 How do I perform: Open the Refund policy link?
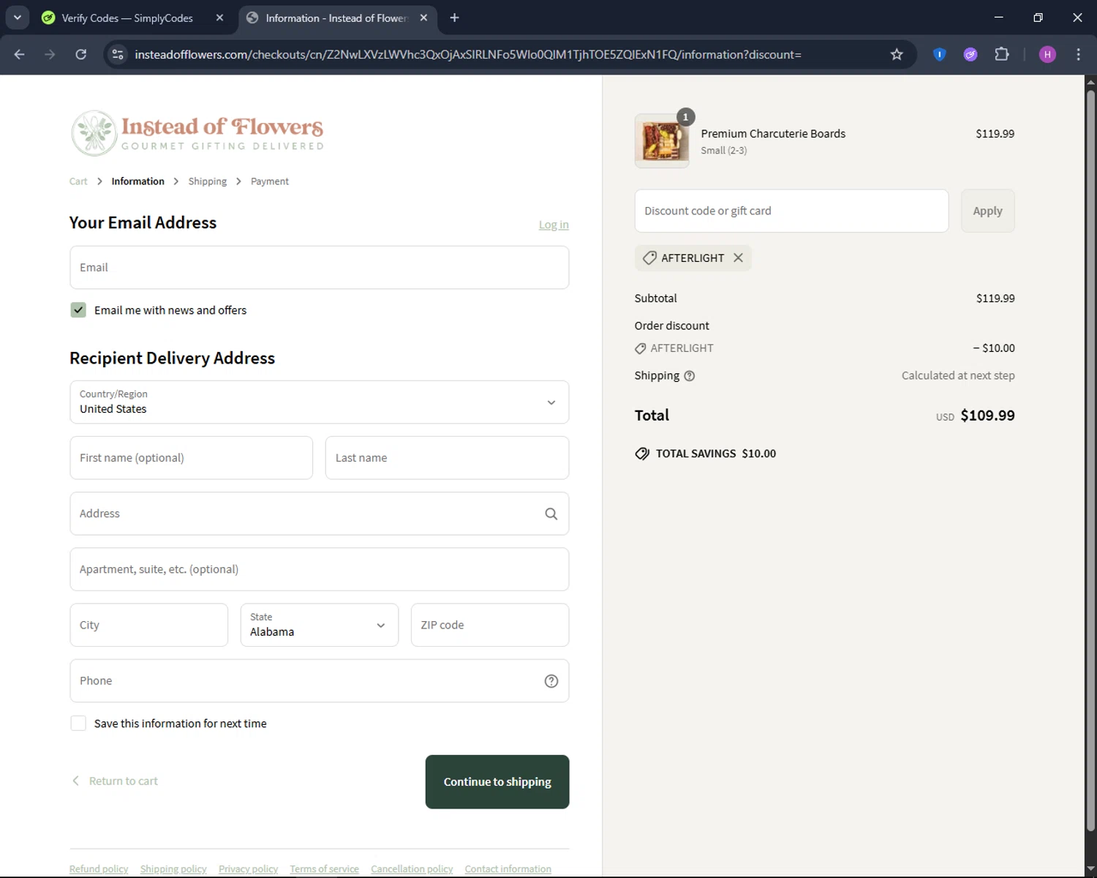[99, 868]
